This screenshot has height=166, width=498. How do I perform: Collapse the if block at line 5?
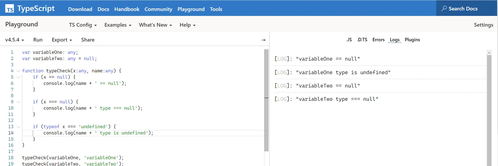18,77
